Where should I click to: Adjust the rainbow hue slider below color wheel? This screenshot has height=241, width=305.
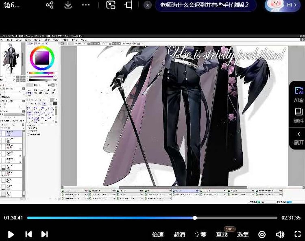[x=41, y=73]
